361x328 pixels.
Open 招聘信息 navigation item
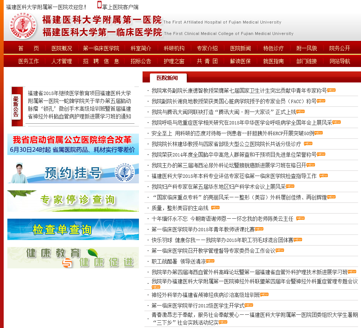[x=101, y=61]
